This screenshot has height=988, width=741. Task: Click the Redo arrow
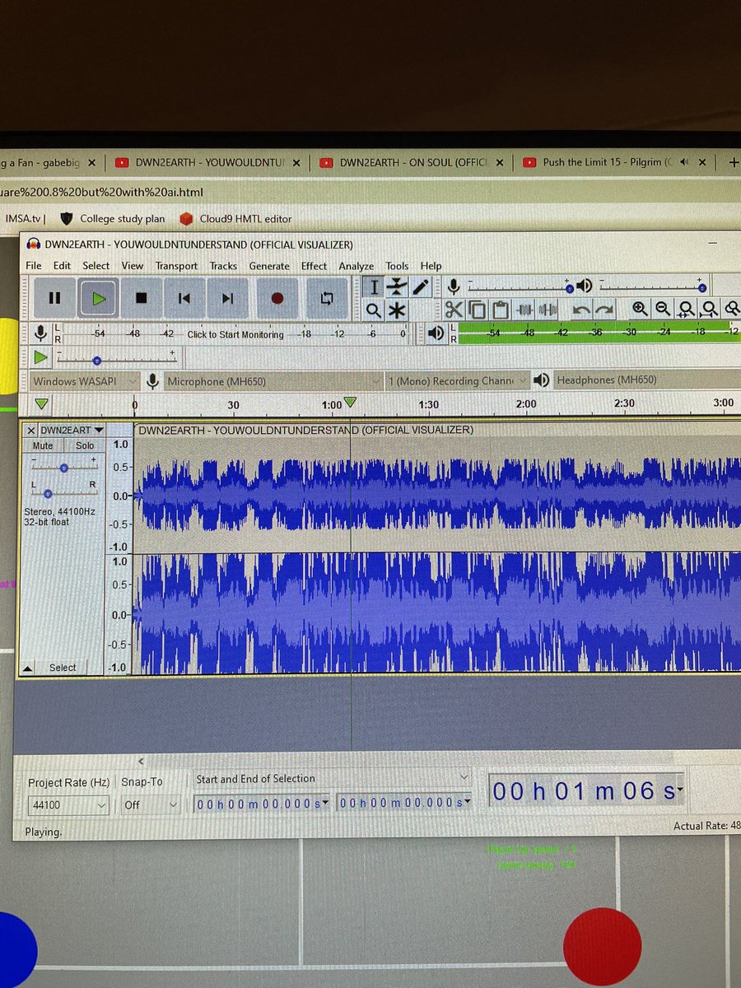pyautogui.click(x=605, y=310)
